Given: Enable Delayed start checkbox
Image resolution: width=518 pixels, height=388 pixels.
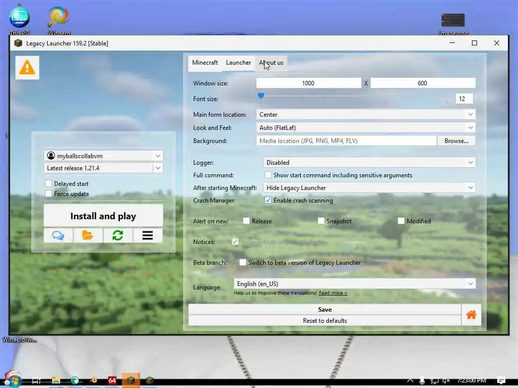Looking at the screenshot, I should [49, 183].
